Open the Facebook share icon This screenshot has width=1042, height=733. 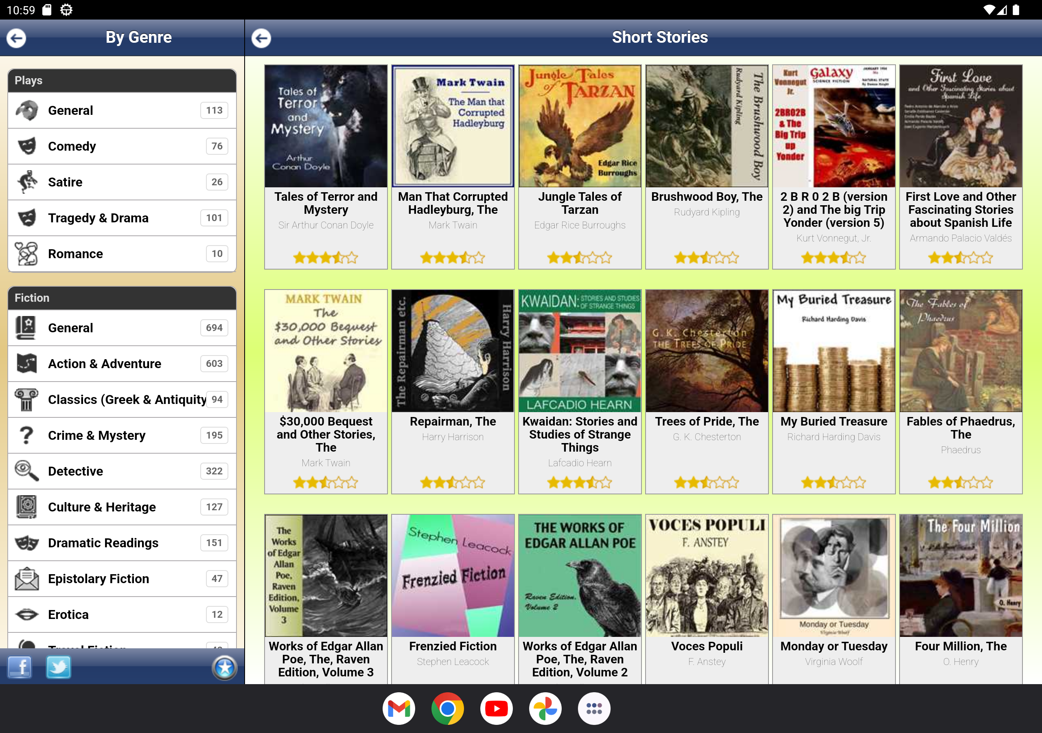click(x=20, y=667)
